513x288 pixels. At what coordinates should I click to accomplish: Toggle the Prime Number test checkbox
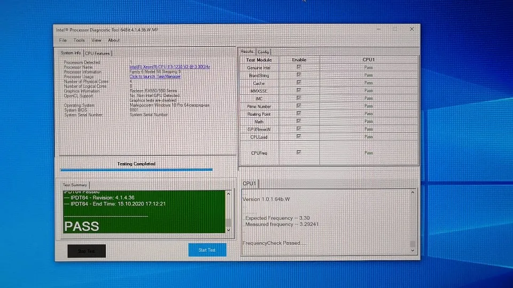point(299,106)
